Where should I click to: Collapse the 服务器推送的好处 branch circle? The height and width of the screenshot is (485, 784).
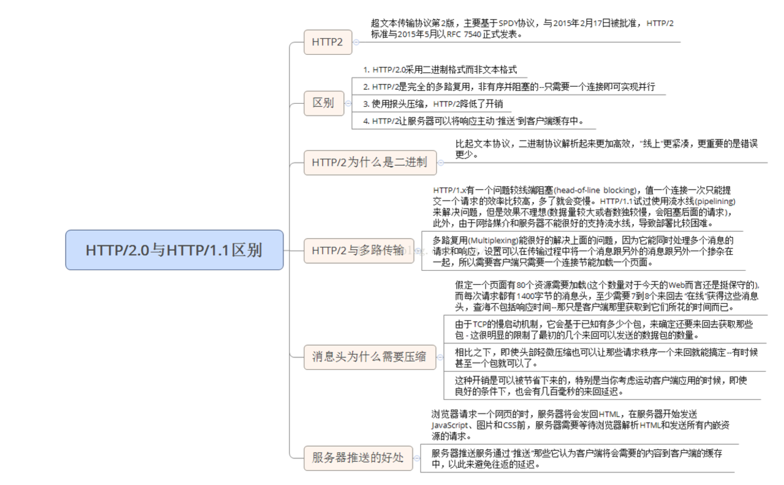pyautogui.click(x=418, y=457)
